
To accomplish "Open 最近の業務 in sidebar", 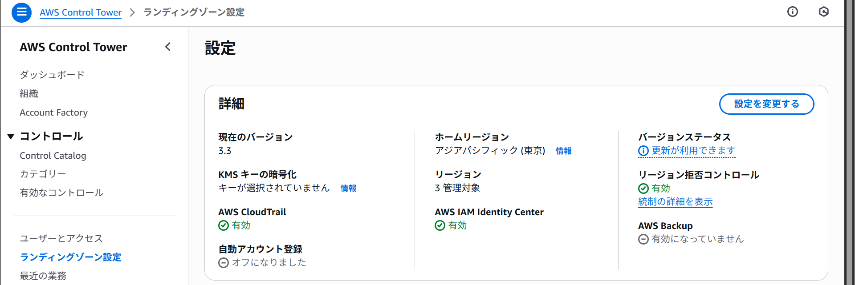I will [43, 276].
